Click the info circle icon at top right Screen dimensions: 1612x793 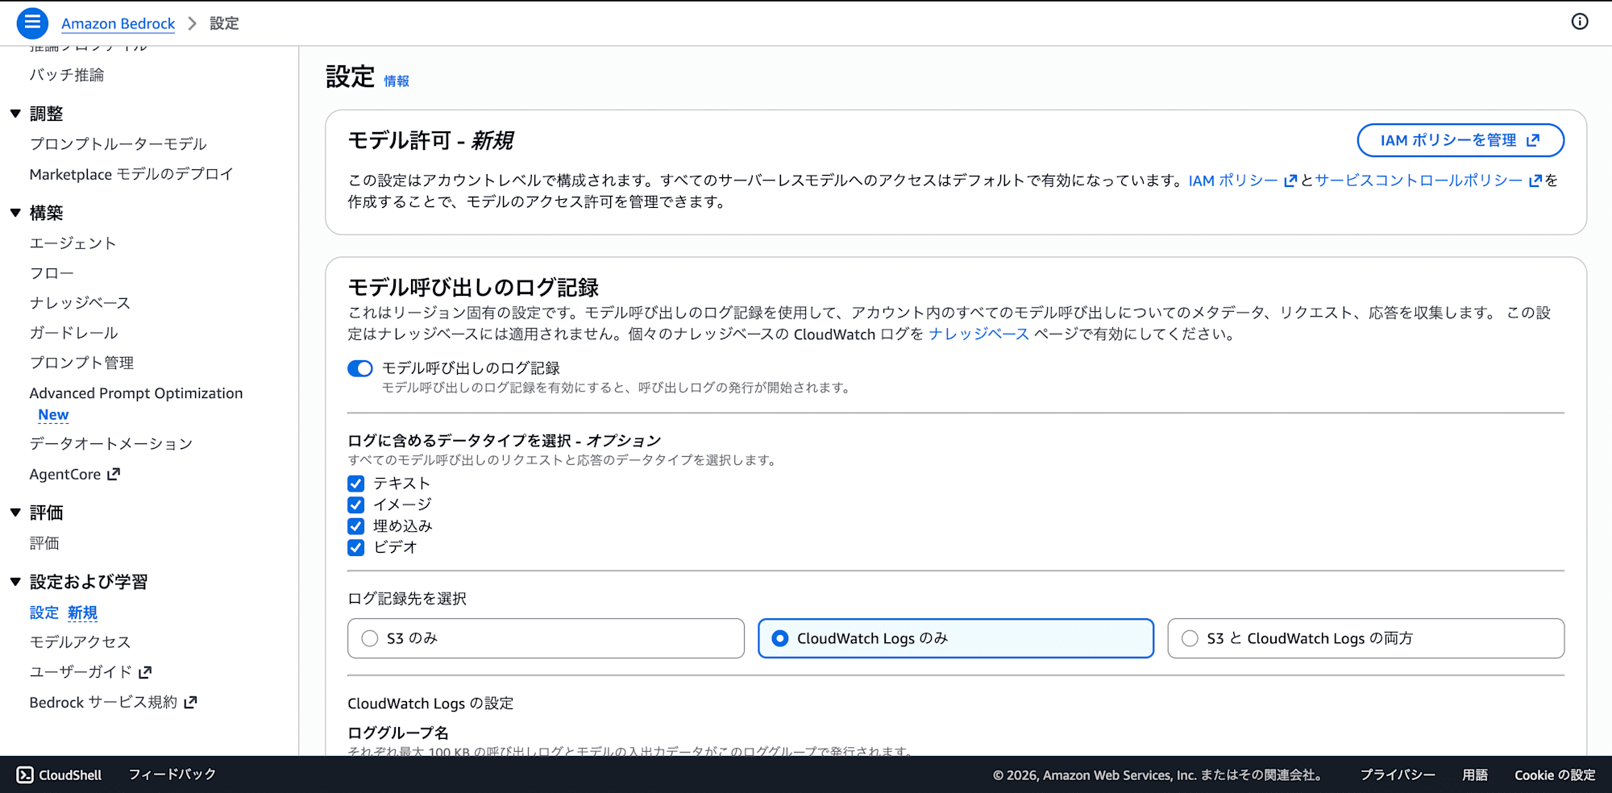pos(1580,22)
